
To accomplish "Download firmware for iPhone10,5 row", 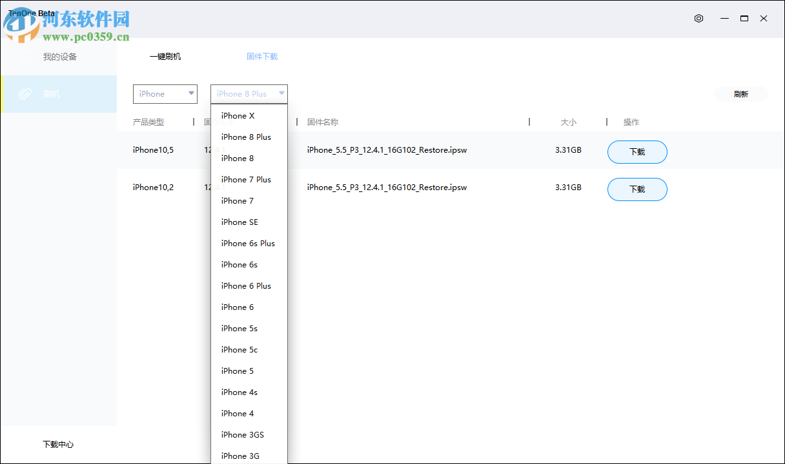I will [637, 152].
